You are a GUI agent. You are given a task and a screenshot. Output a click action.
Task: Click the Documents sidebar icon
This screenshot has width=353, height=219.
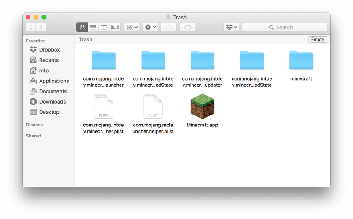33,91
